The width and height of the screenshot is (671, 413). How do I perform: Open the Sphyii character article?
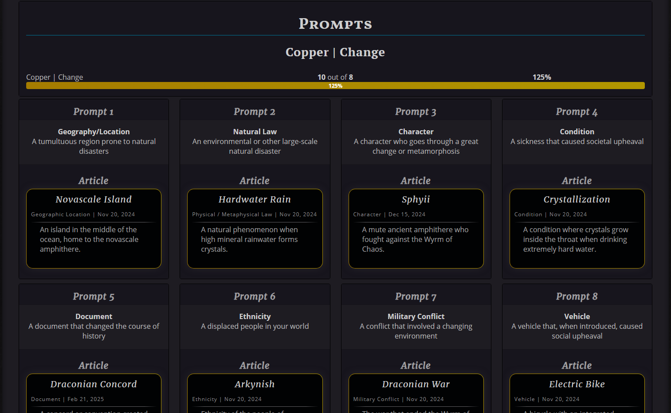pos(416,199)
